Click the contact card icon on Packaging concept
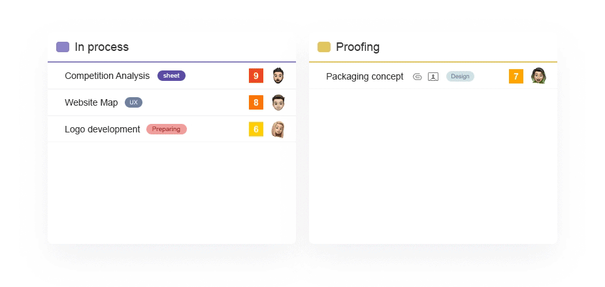Viewport: 605px width, 287px height. point(433,77)
